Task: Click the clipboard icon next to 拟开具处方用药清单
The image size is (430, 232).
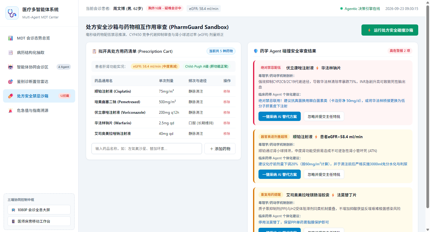Action: (94, 51)
